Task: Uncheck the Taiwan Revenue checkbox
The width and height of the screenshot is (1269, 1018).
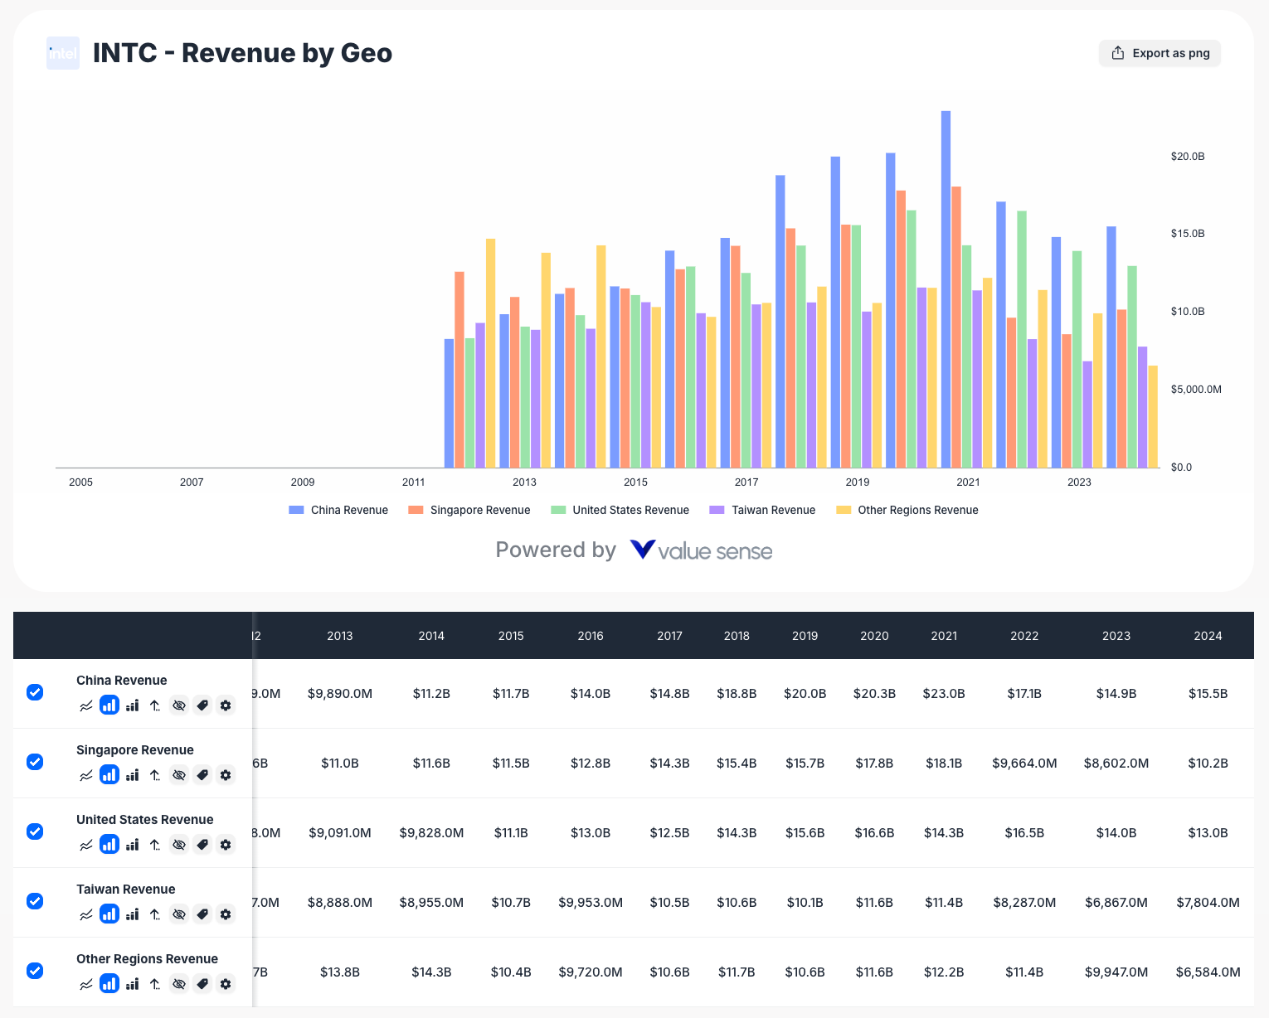Action: click(34, 901)
